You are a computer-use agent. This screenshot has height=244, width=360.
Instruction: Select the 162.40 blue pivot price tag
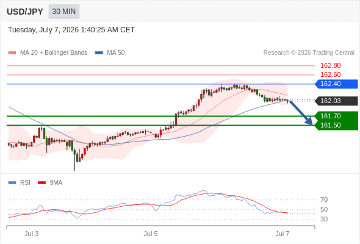336,84
